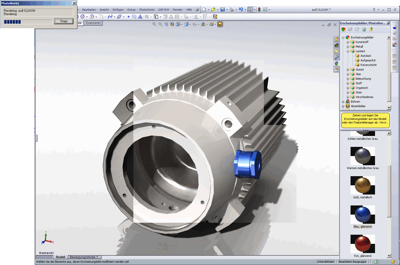Switch to the Bewegungsstudie 1 tab
This screenshot has width=400, height=265.
[84, 257]
